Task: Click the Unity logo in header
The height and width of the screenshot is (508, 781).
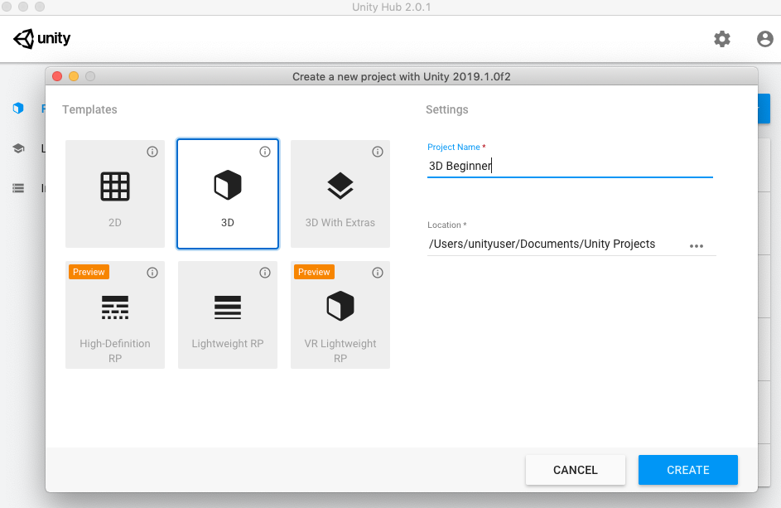Action: point(42,38)
